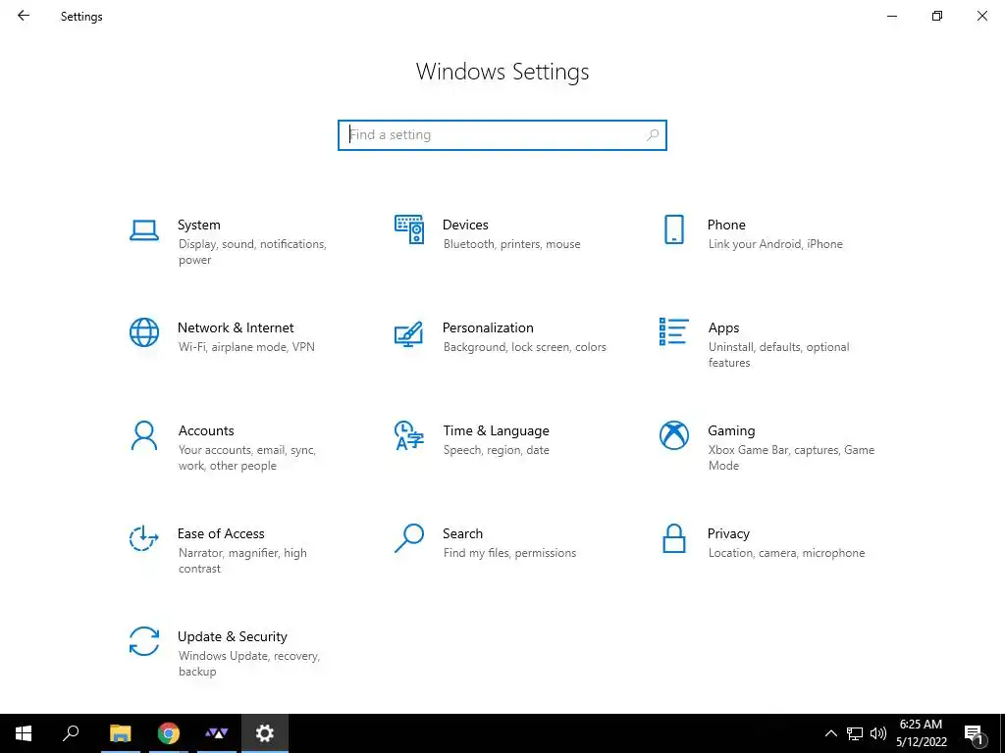Open the Windows Start menu
The image size is (1005, 753).
click(24, 733)
